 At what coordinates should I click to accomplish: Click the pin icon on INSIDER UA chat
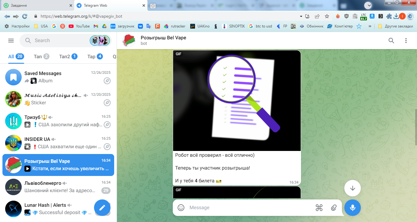coord(107,147)
